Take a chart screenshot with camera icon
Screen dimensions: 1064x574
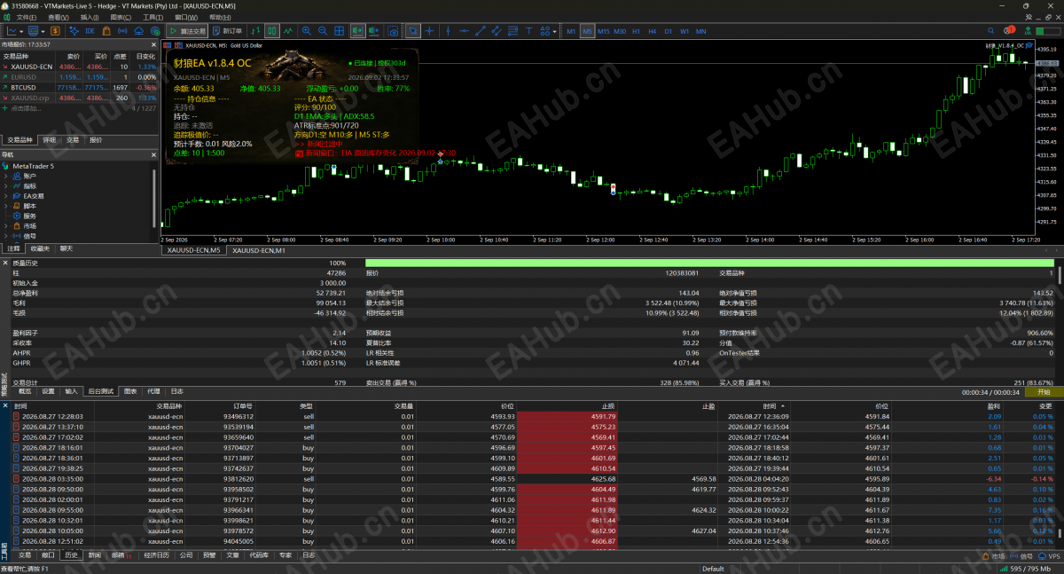pos(393,31)
